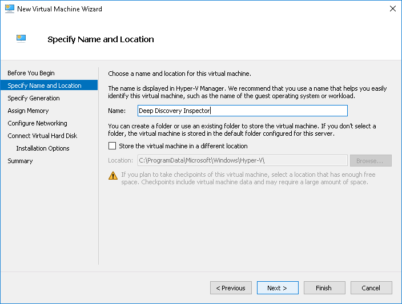Enable storing the virtual machine in a different location
Viewport: 402px width, 304px height.
tap(112, 146)
